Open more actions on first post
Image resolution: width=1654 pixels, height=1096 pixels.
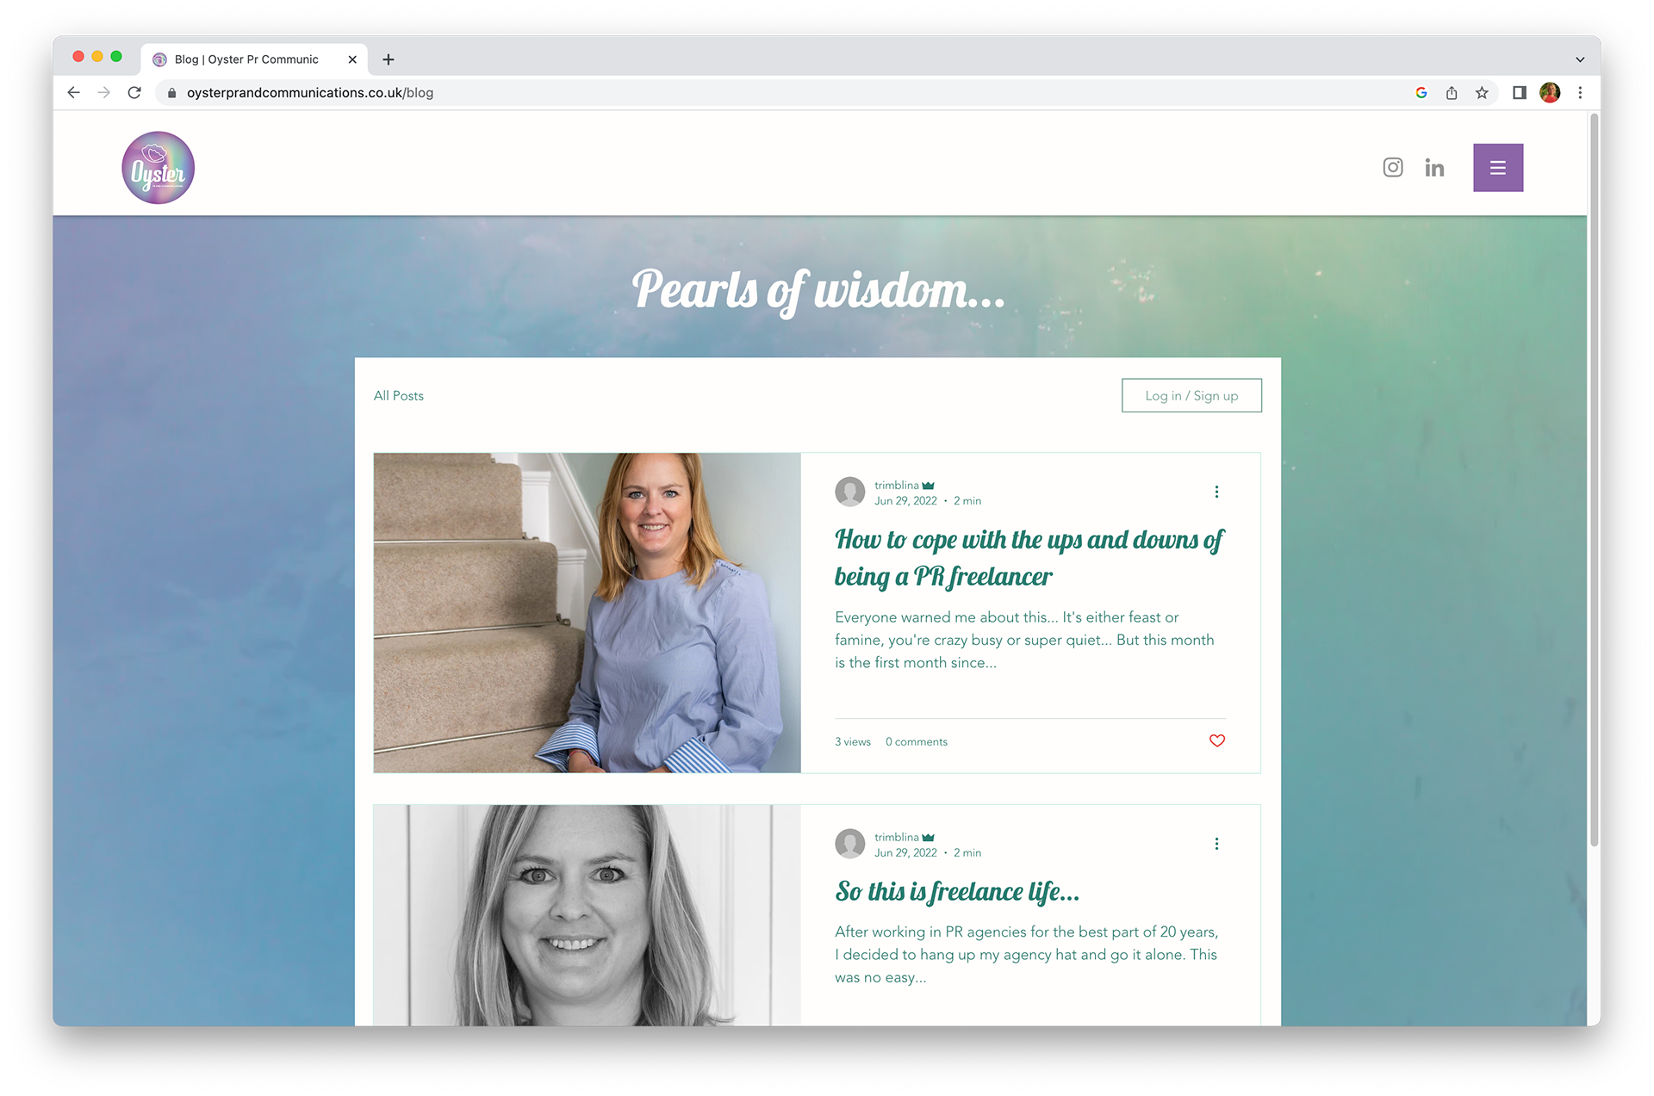click(x=1216, y=492)
